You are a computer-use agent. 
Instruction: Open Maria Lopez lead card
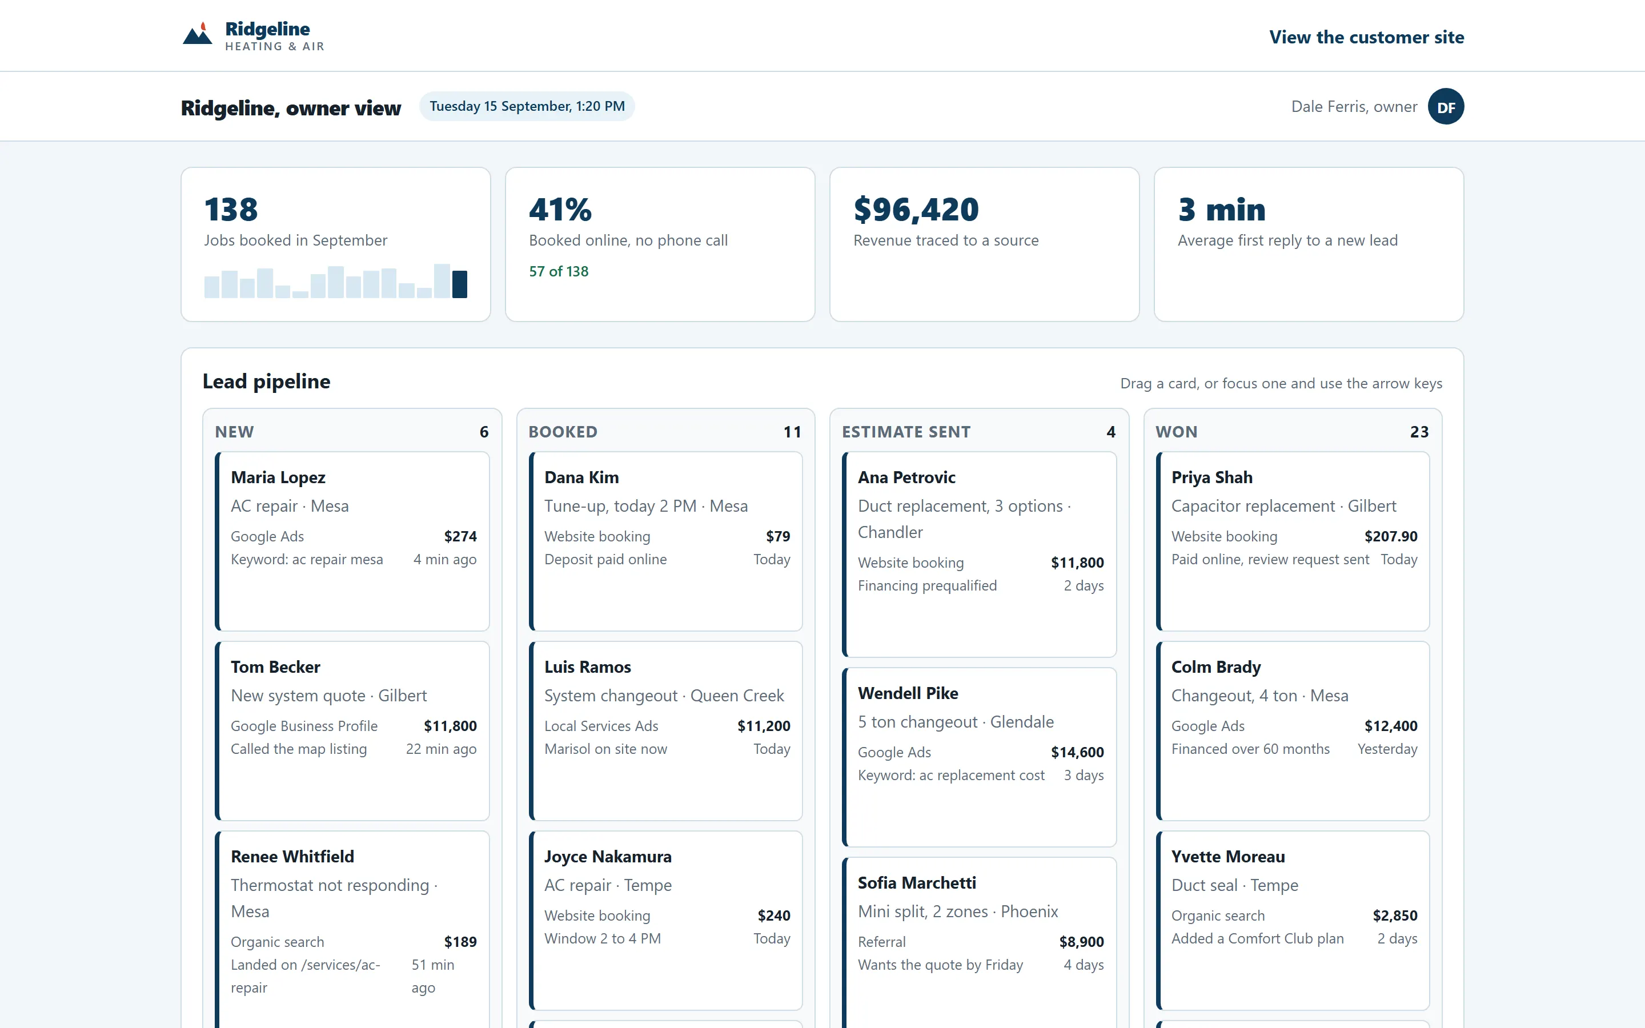coord(352,541)
